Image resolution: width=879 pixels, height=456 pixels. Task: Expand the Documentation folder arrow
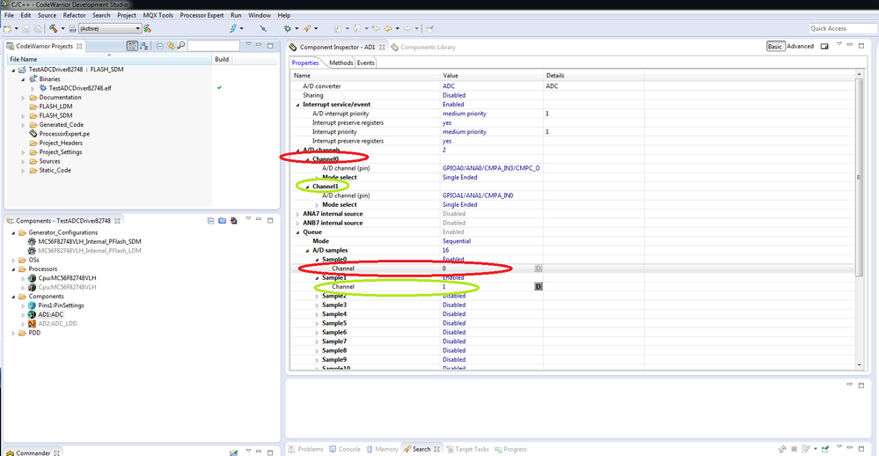[x=24, y=98]
